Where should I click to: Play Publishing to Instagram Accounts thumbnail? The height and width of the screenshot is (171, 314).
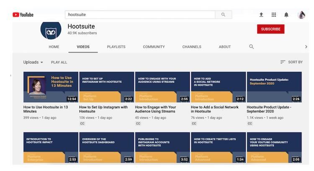coord(162,148)
